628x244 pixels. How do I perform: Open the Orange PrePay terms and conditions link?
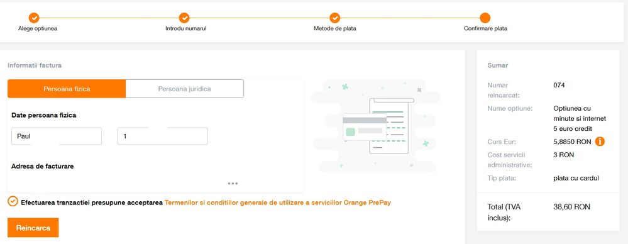pyautogui.click(x=278, y=202)
